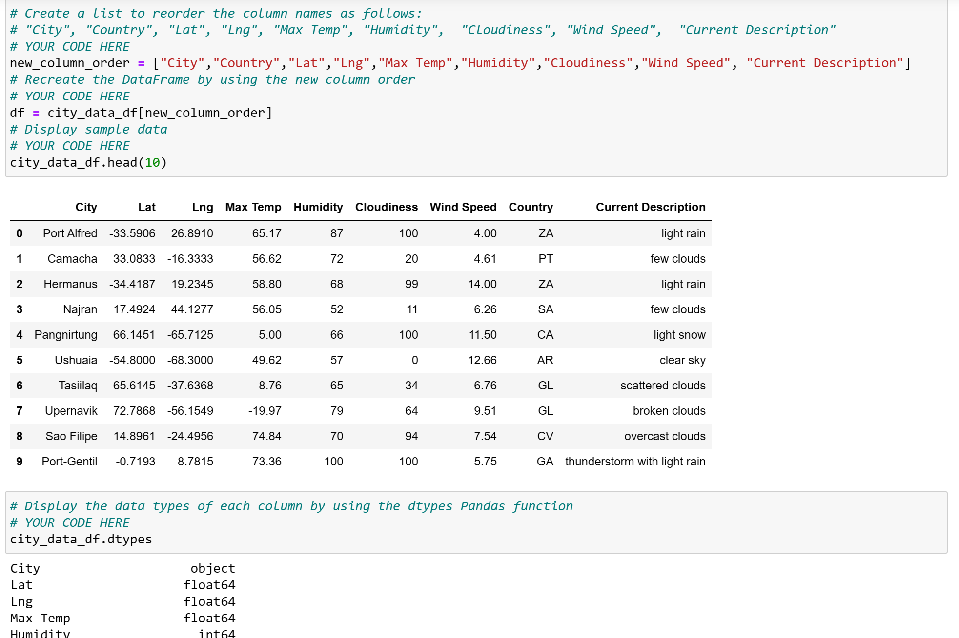Click the 'object' dtype for City
This screenshot has height=638, width=959.
[x=213, y=569]
